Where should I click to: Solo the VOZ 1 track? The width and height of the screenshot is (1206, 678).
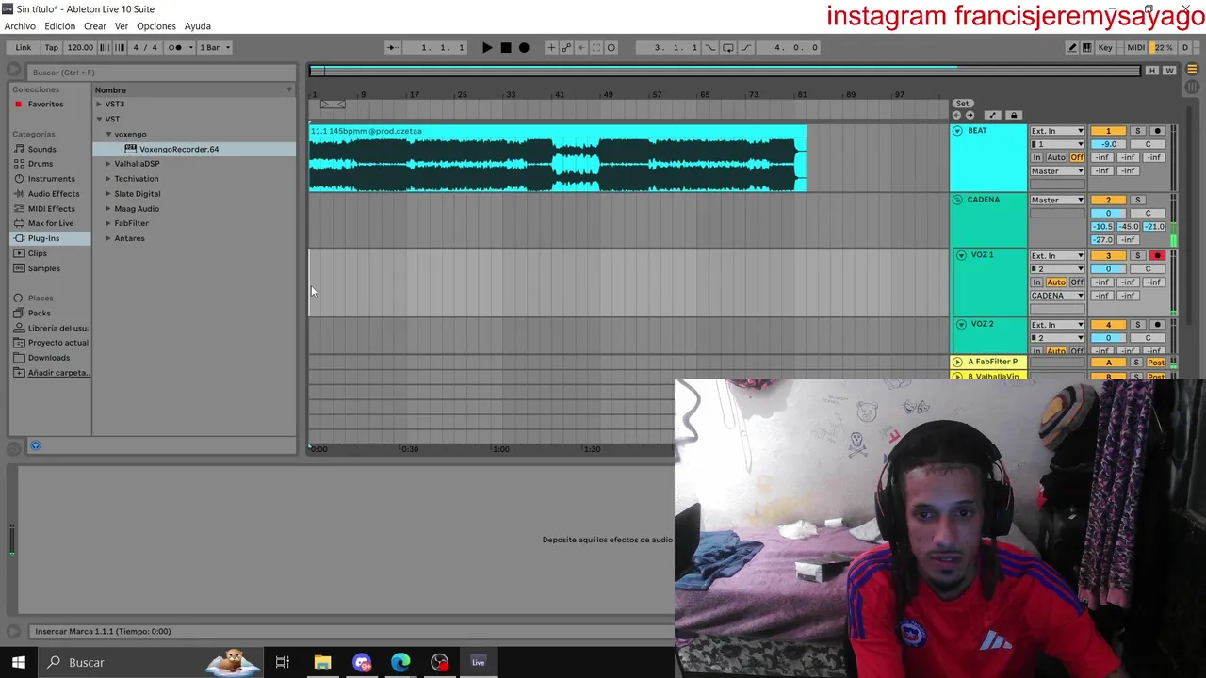click(x=1137, y=256)
